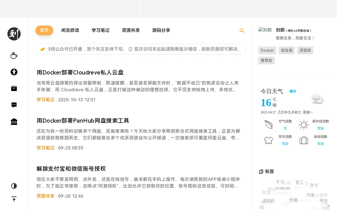Open the 留言板 button

point(287,50)
